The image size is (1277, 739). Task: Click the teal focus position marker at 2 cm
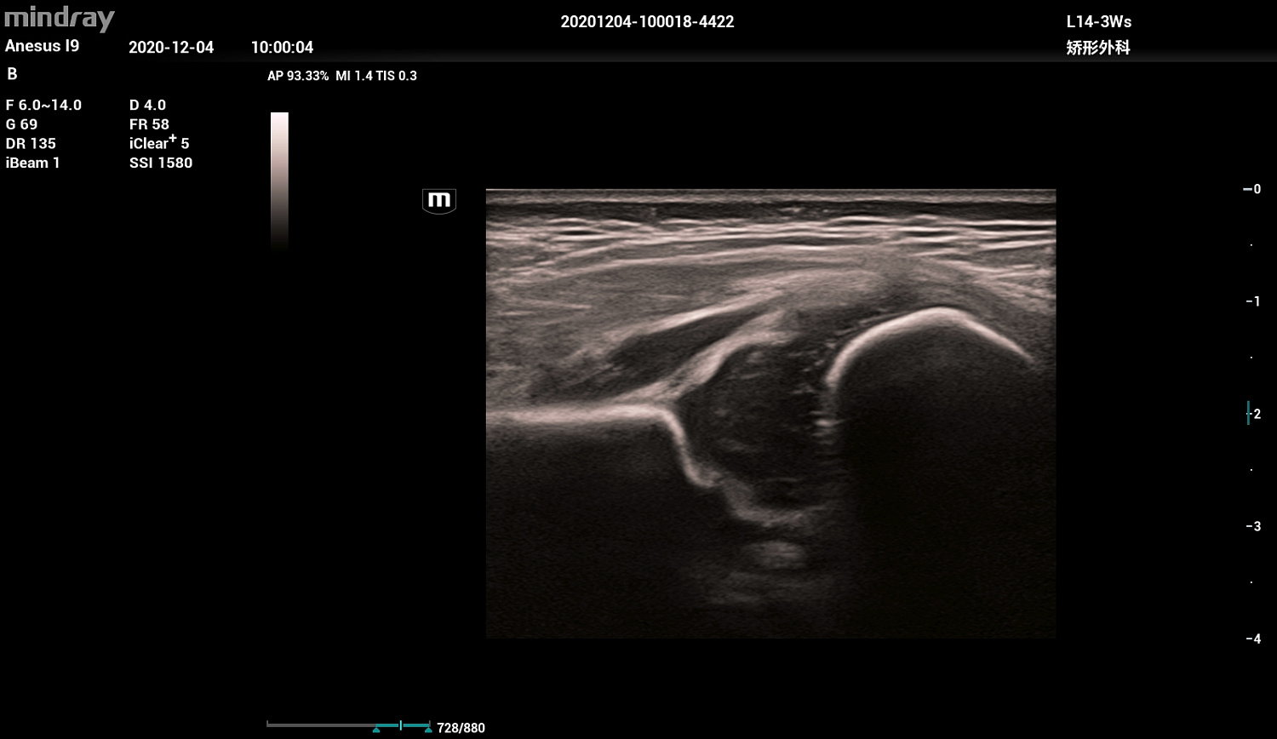1248,414
